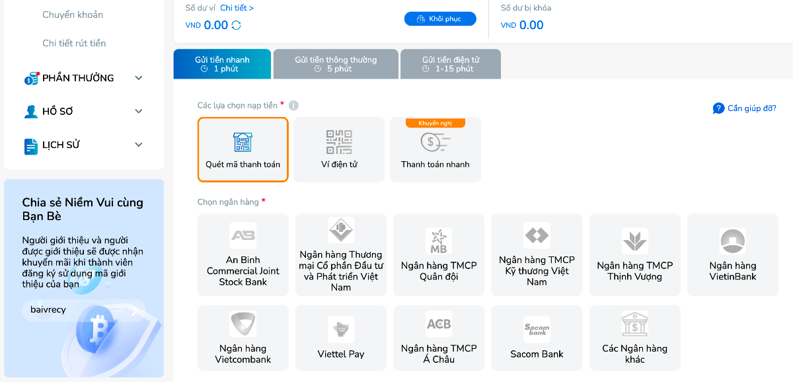Select Quét mã thanh toán QR option
Image resolution: width=793 pixels, height=382 pixels.
(243, 149)
